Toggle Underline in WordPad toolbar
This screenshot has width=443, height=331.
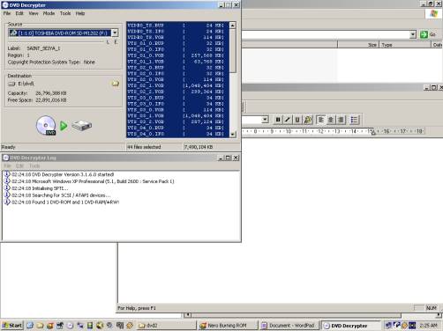[x=297, y=120]
